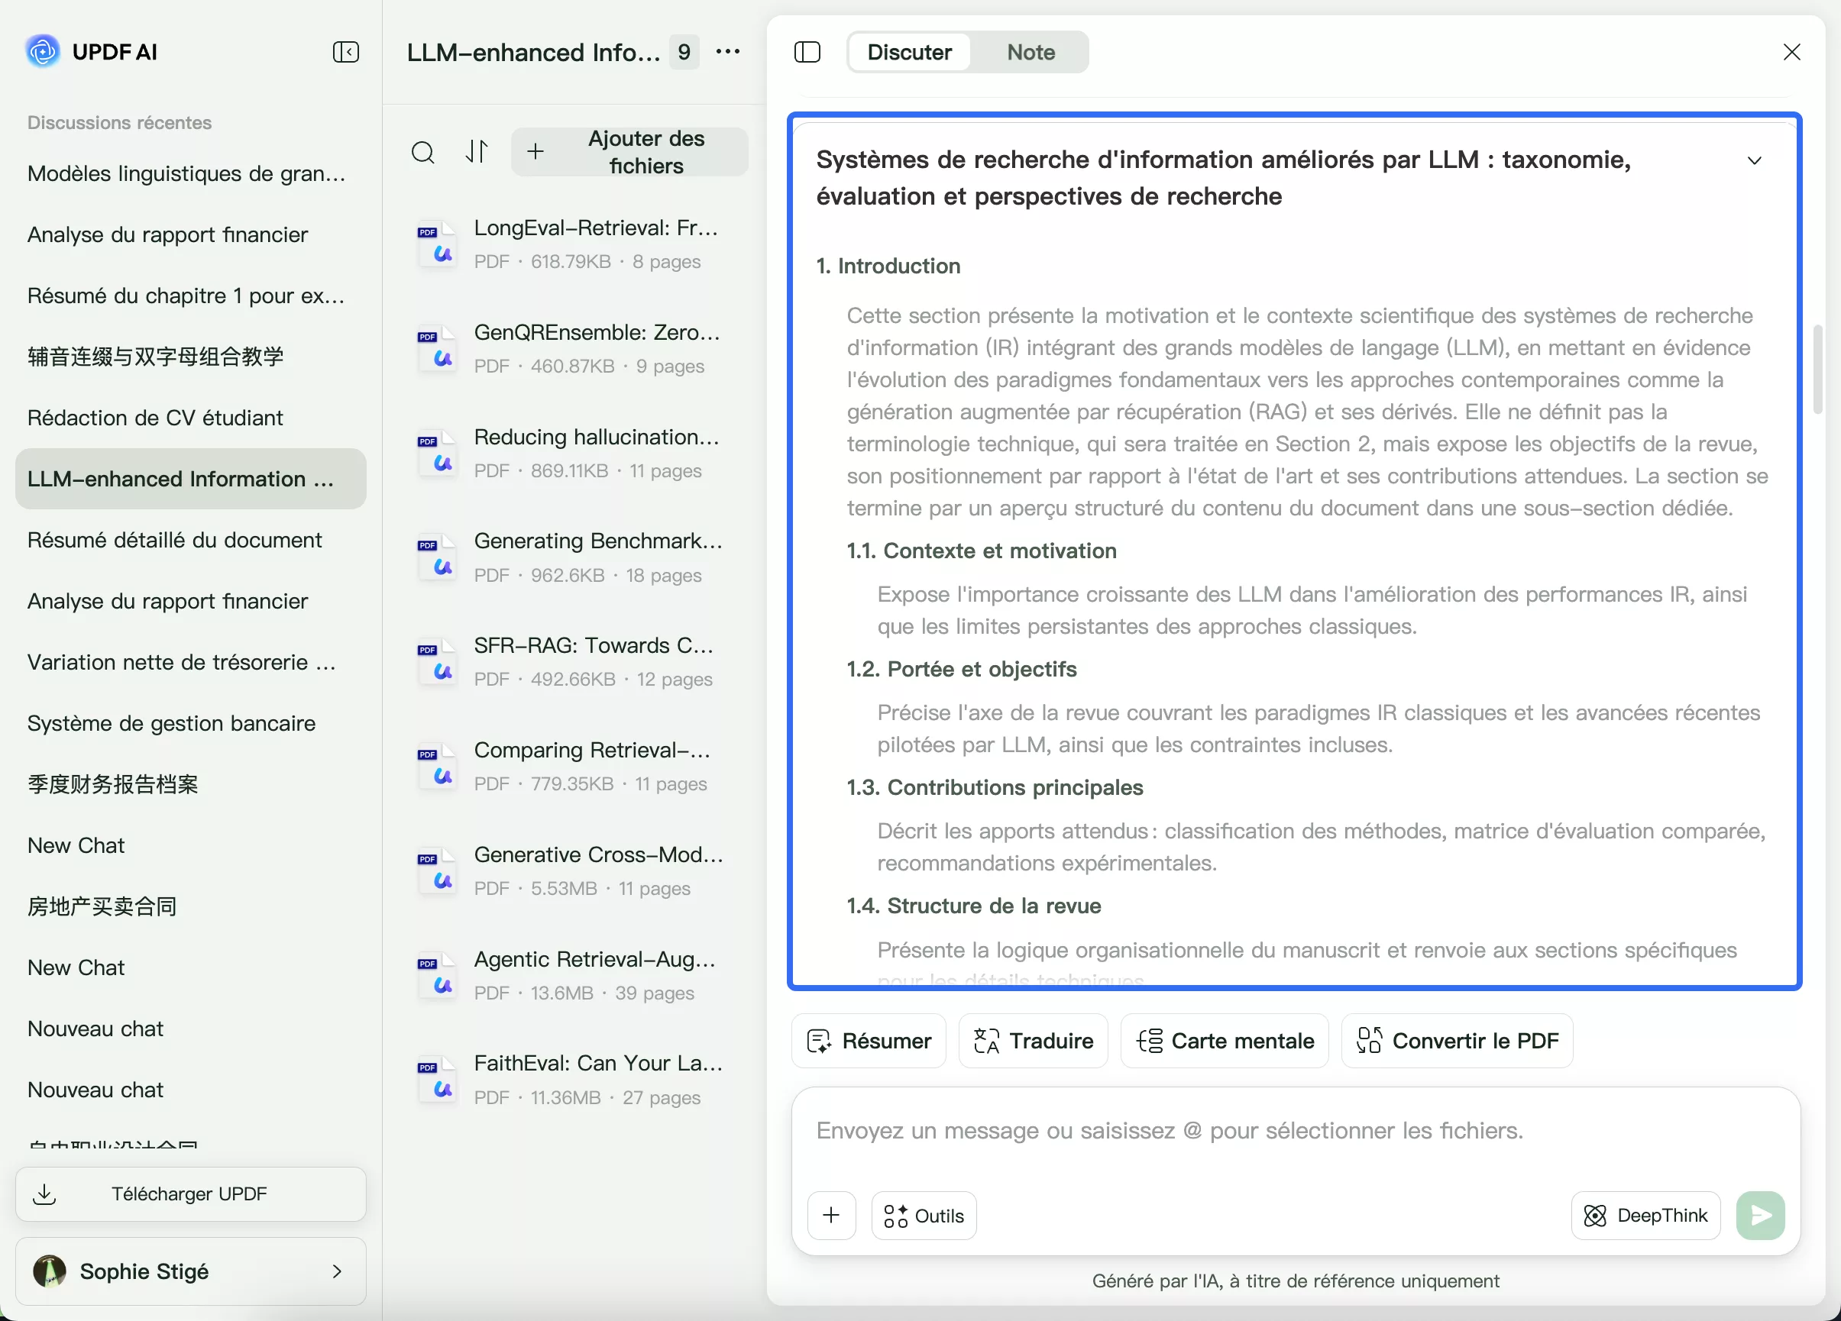The image size is (1841, 1321).
Task: Open the more options menu next to title
Action: point(728,51)
